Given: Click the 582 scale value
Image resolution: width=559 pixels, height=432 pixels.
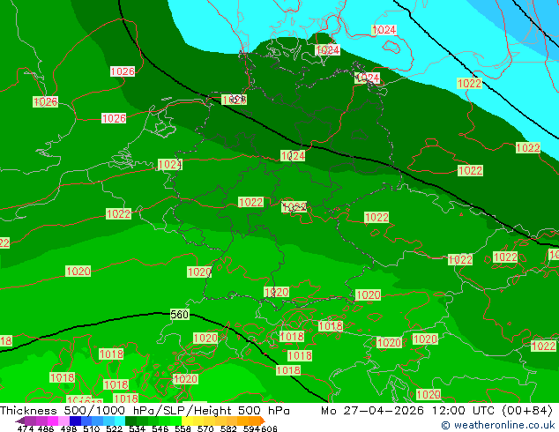Looking at the screenshot, I should (x=228, y=428).
